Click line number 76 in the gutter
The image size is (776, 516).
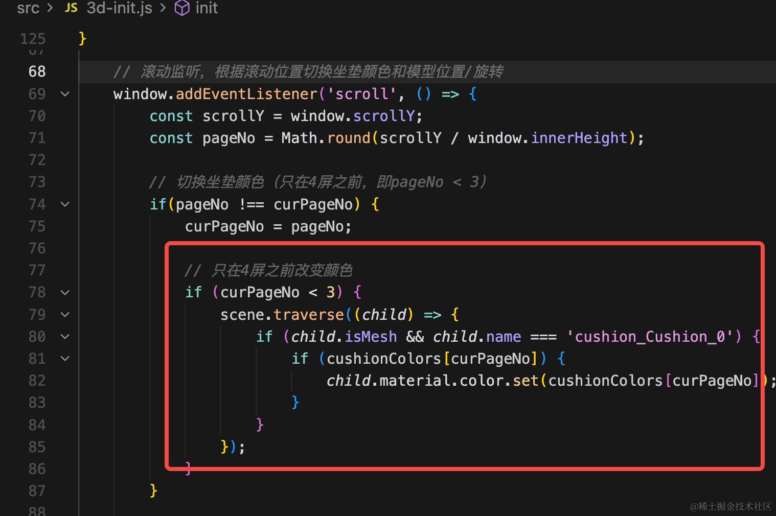pos(37,248)
